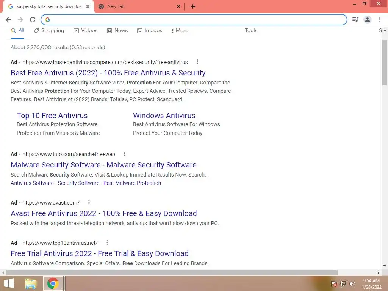Click the trustedantiviruscompare.com ad URL
The width and height of the screenshot is (388, 291).
click(105, 62)
